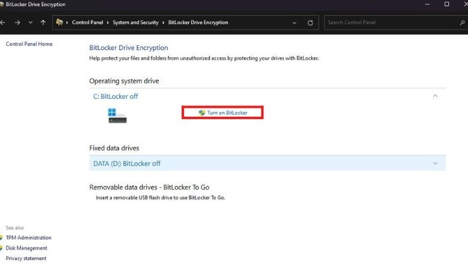Maximize the BitLocker window
The image size is (468, 263).
446,4
